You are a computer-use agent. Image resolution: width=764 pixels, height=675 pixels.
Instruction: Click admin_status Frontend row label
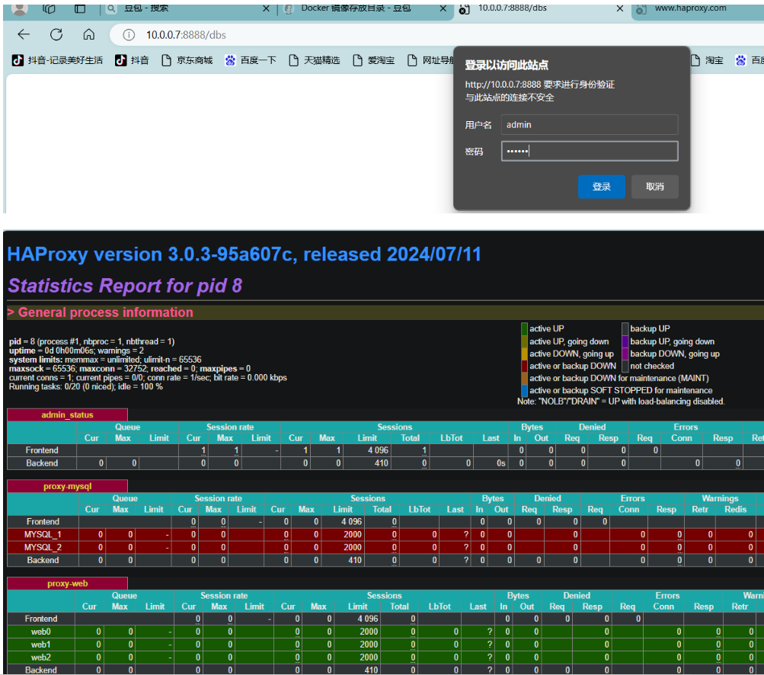pyautogui.click(x=42, y=450)
